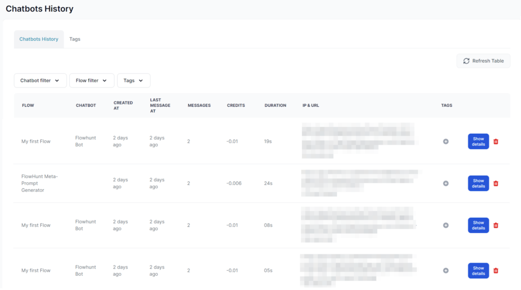Image resolution: width=521 pixels, height=290 pixels.
Task: Click the Credits column header
Action: click(236, 105)
